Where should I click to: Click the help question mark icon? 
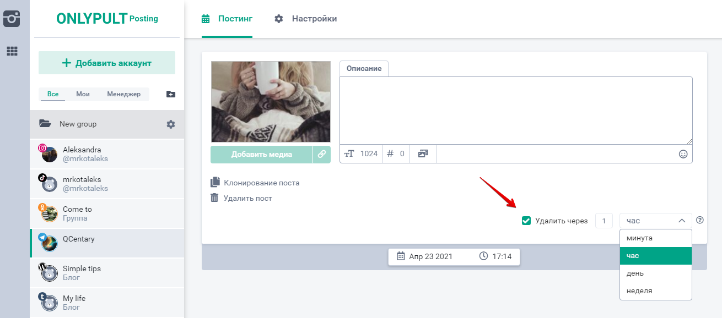(700, 220)
